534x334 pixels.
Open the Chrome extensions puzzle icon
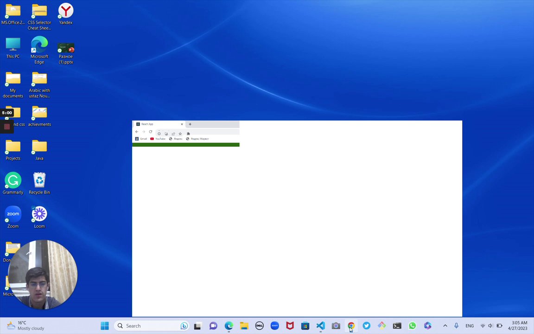point(188,134)
